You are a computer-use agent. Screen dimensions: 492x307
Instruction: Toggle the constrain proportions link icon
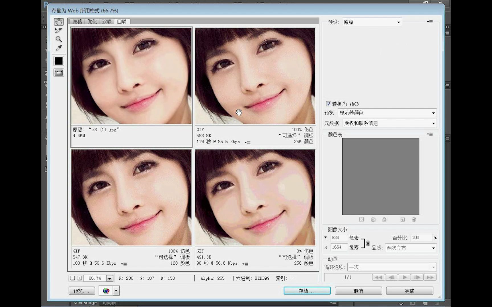click(x=368, y=244)
